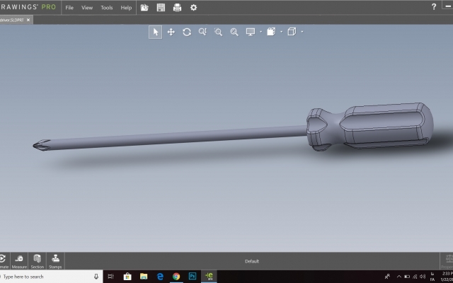
Task: Click the volume speaker icon
Action: click(x=423, y=277)
